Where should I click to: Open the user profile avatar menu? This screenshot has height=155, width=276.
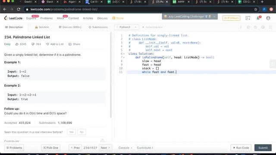(x=268, y=18)
